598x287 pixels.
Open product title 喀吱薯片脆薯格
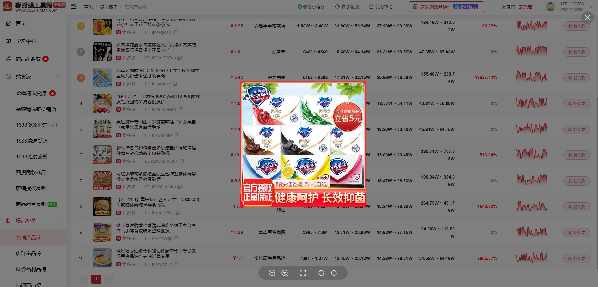[156, 228]
